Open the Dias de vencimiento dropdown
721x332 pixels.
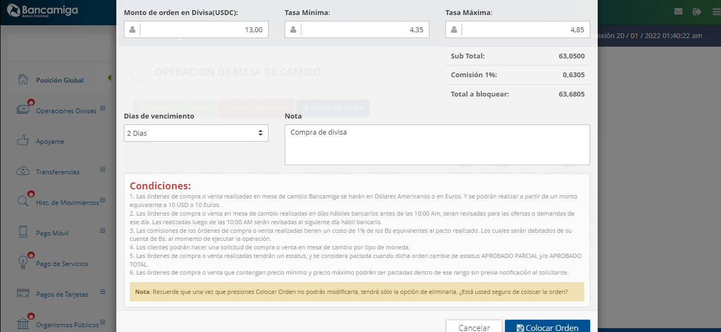(x=196, y=133)
